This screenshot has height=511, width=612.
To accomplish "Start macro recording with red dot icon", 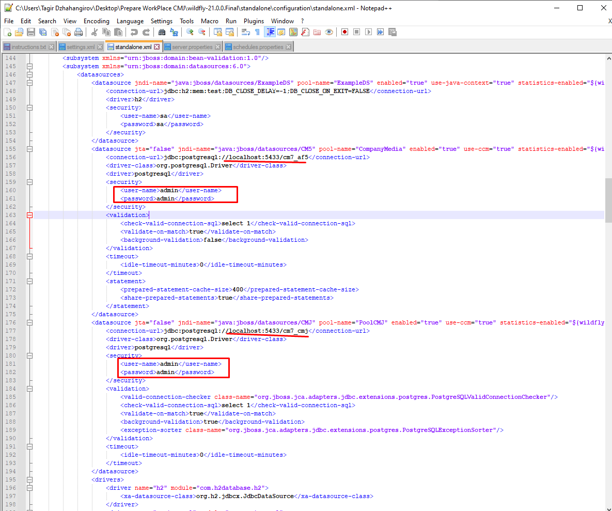I will coord(344,32).
